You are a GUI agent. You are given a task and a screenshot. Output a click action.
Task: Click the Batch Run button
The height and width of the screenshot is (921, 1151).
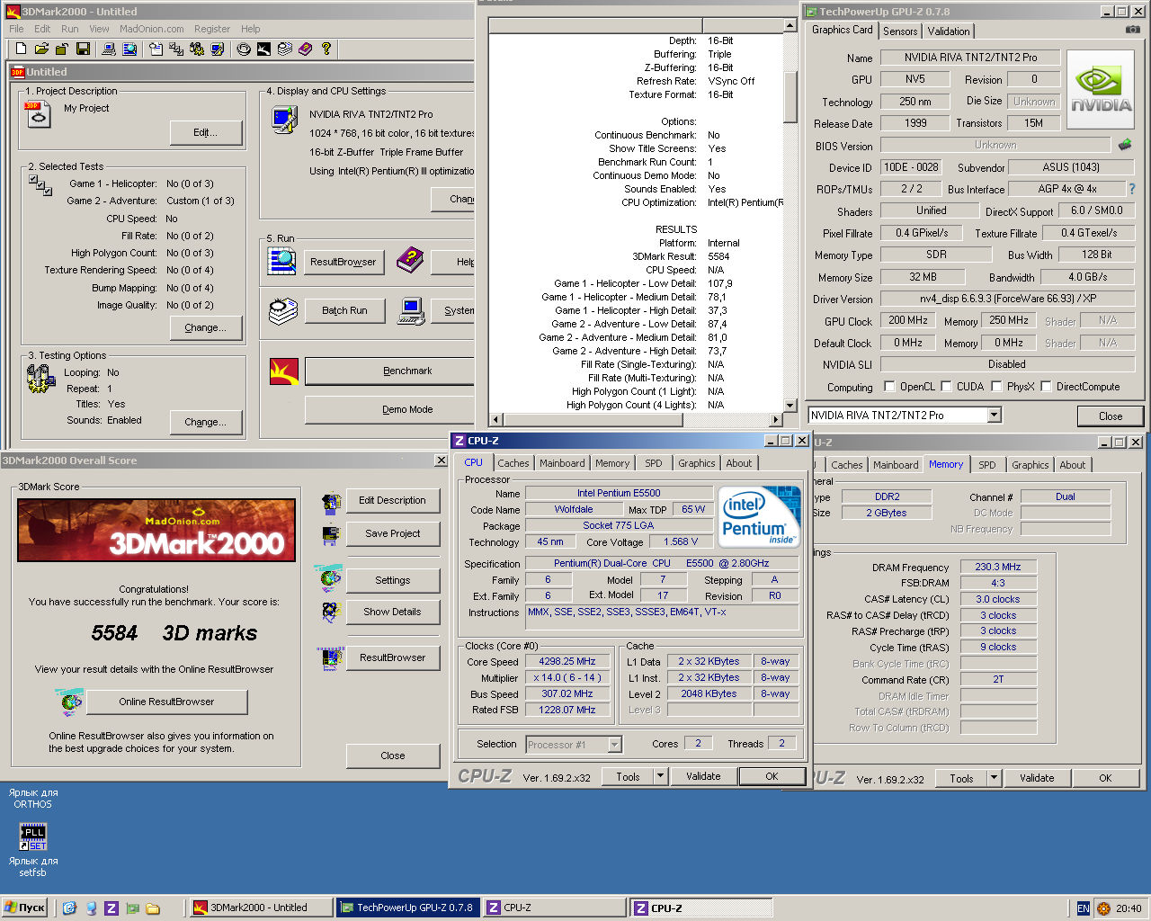coord(344,310)
